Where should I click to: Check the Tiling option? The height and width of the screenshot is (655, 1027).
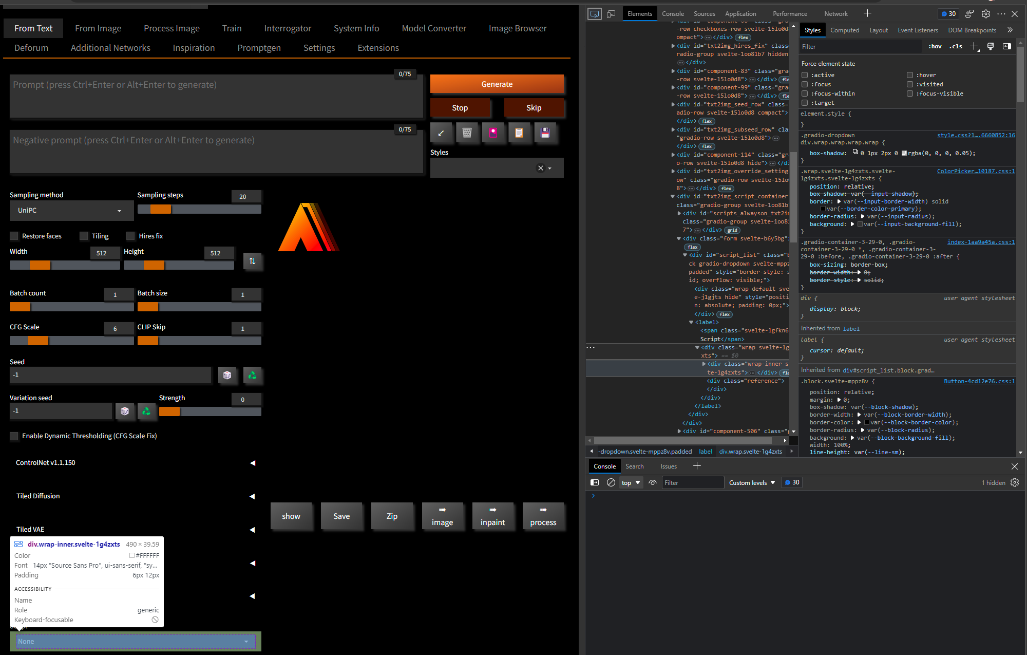click(x=84, y=236)
